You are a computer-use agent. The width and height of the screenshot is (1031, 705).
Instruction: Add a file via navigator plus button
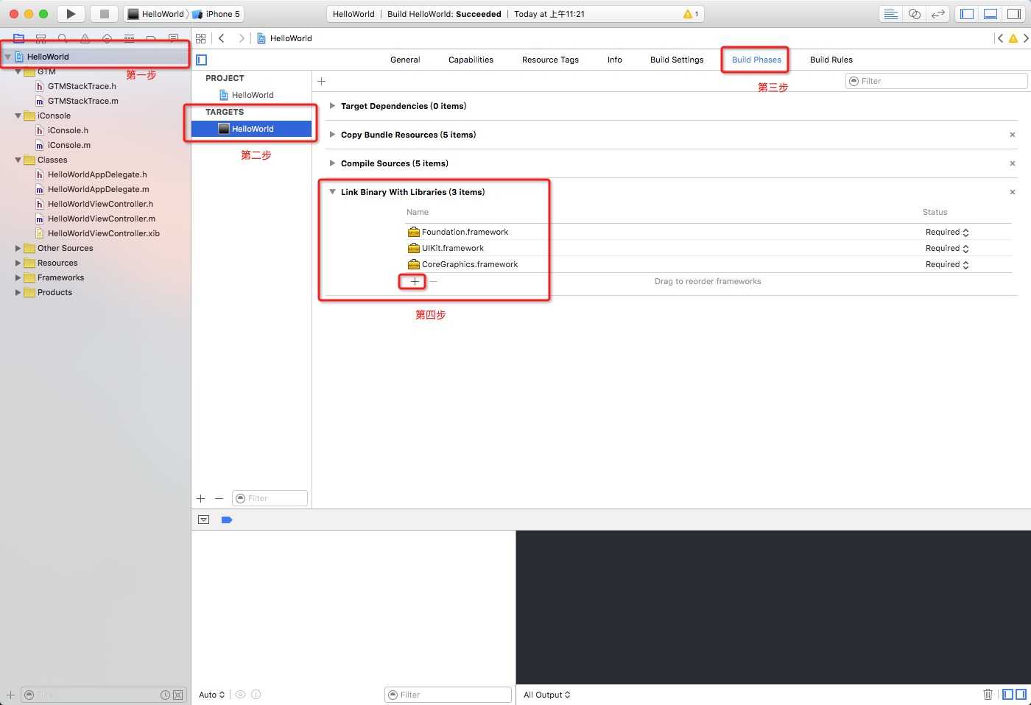pos(10,695)
